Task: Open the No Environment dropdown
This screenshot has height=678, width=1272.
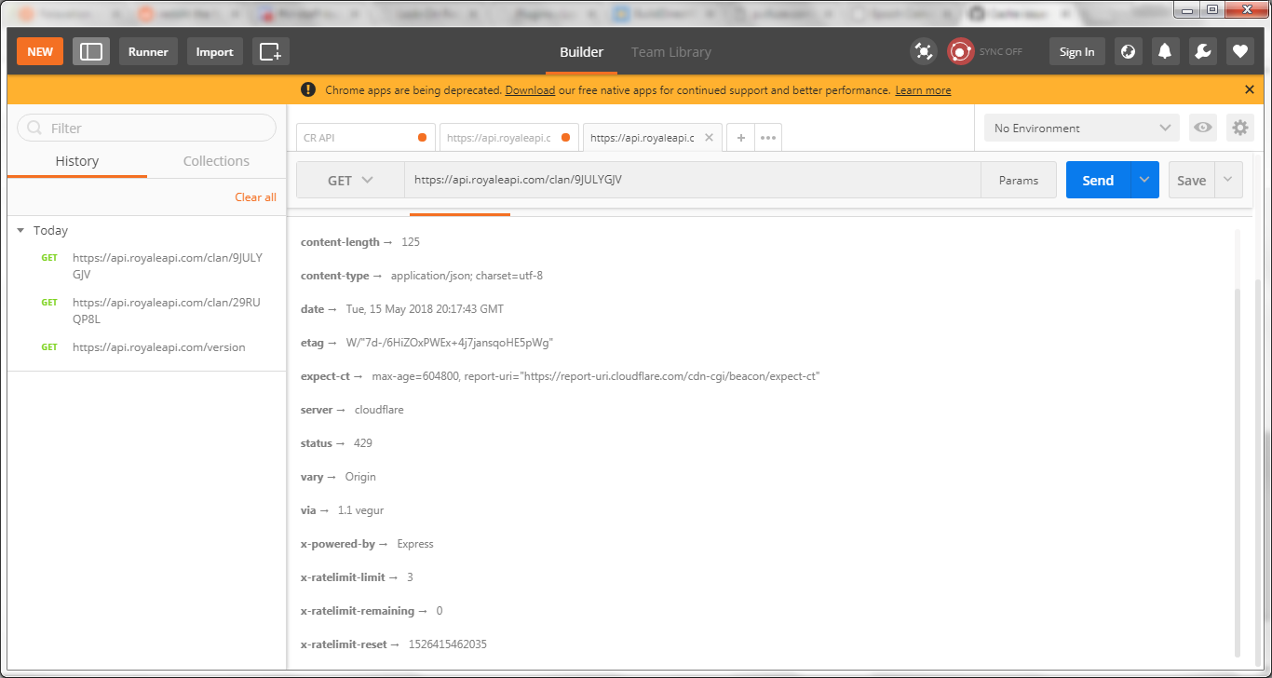Action: point(1080,128)
